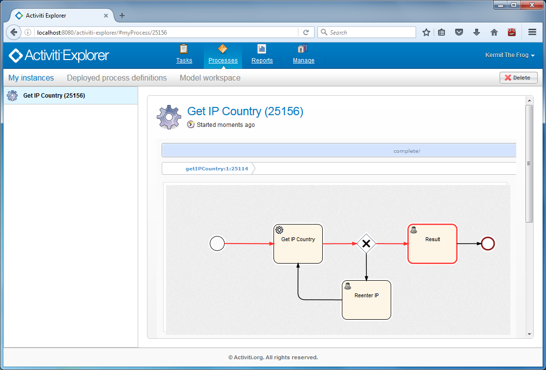The image size is (546, 370).
Task: Open the Firefox hamburger menu
Action: click(x=532, y=32)
